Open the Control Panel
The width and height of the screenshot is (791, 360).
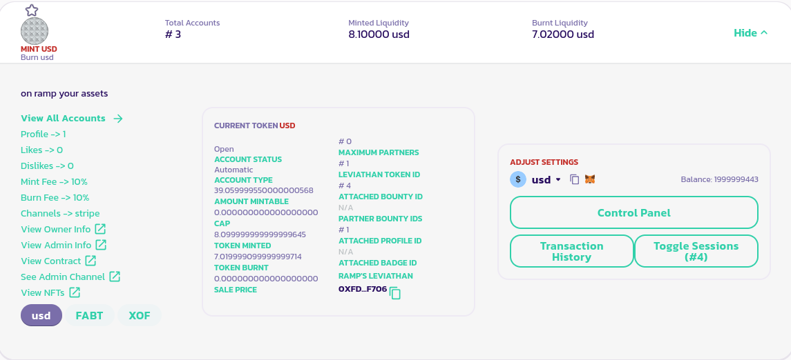633,213
